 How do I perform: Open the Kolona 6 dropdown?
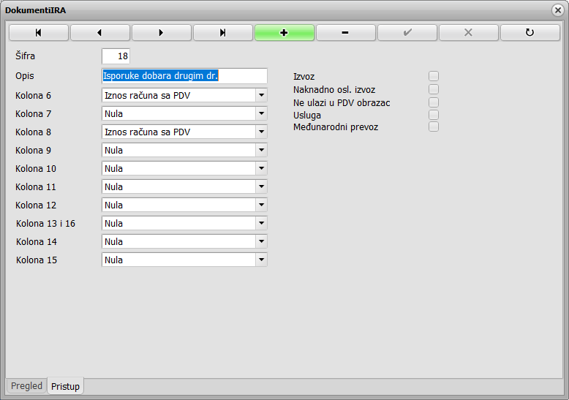(x=261, y=95)
